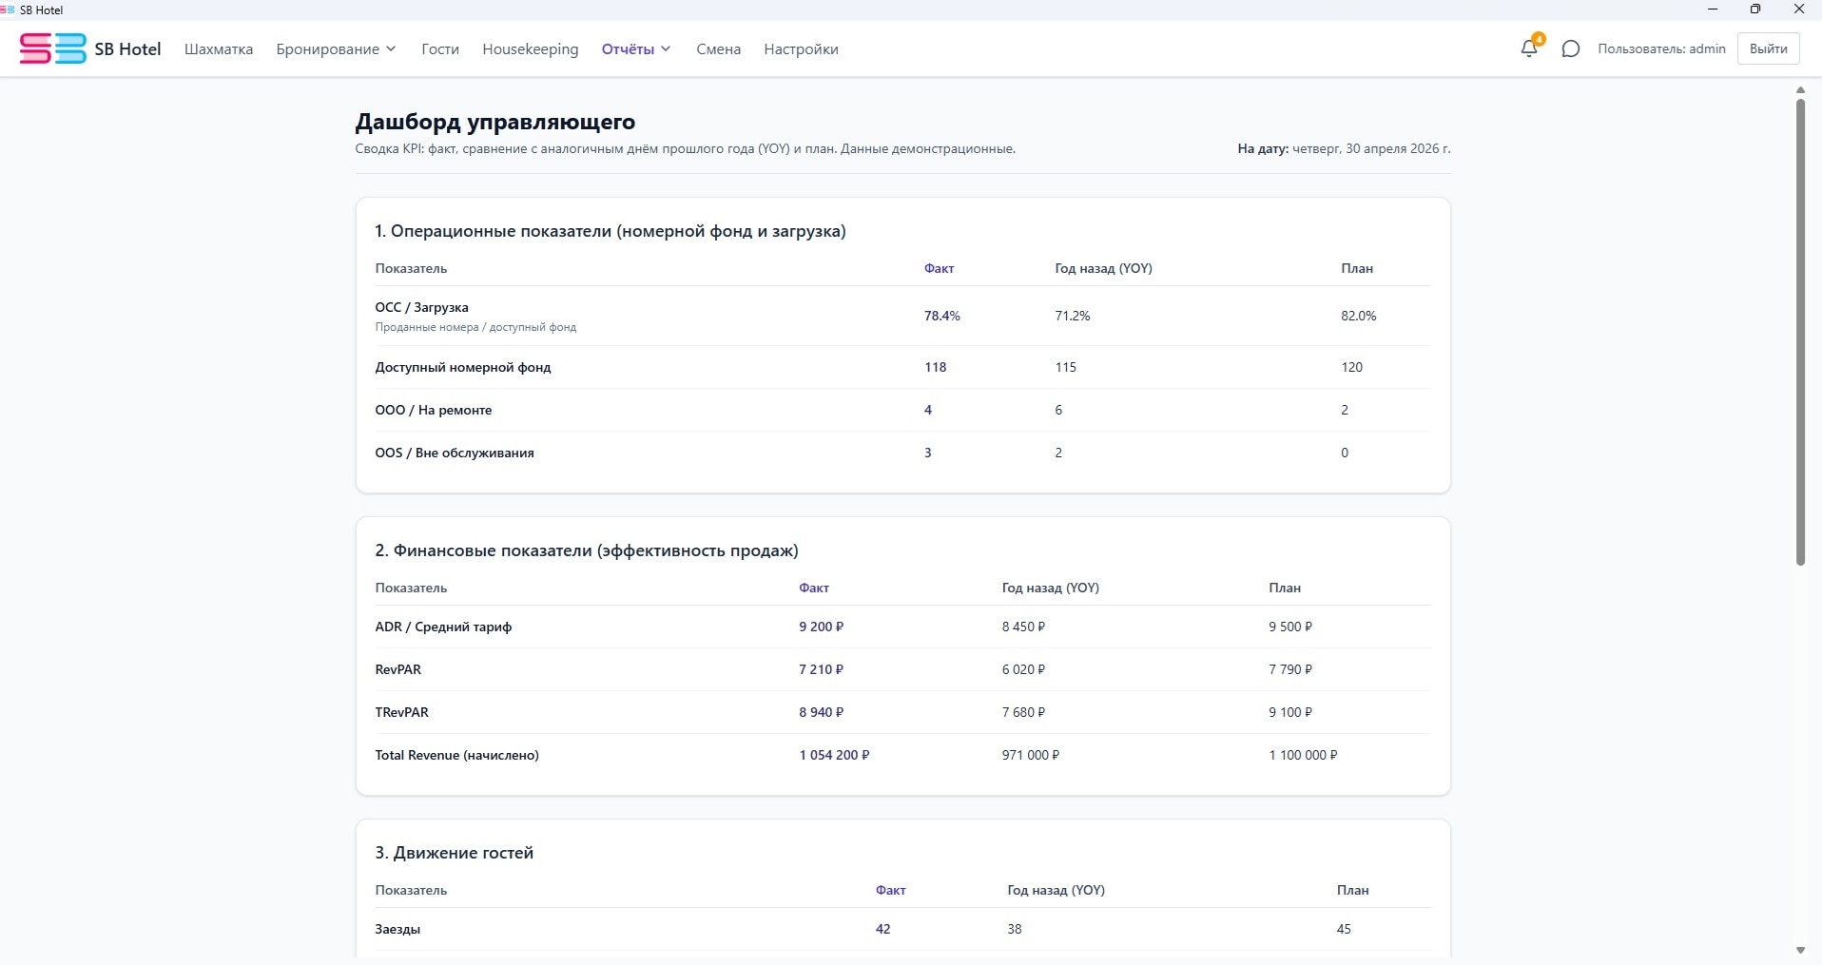Close the SB Hotel window
The height and width of the screenshot is (965, 1822).
1798,10
